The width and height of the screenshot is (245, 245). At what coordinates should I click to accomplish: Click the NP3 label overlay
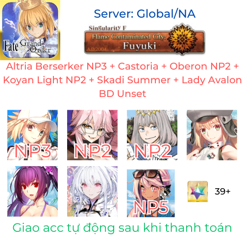click(33, 151)
